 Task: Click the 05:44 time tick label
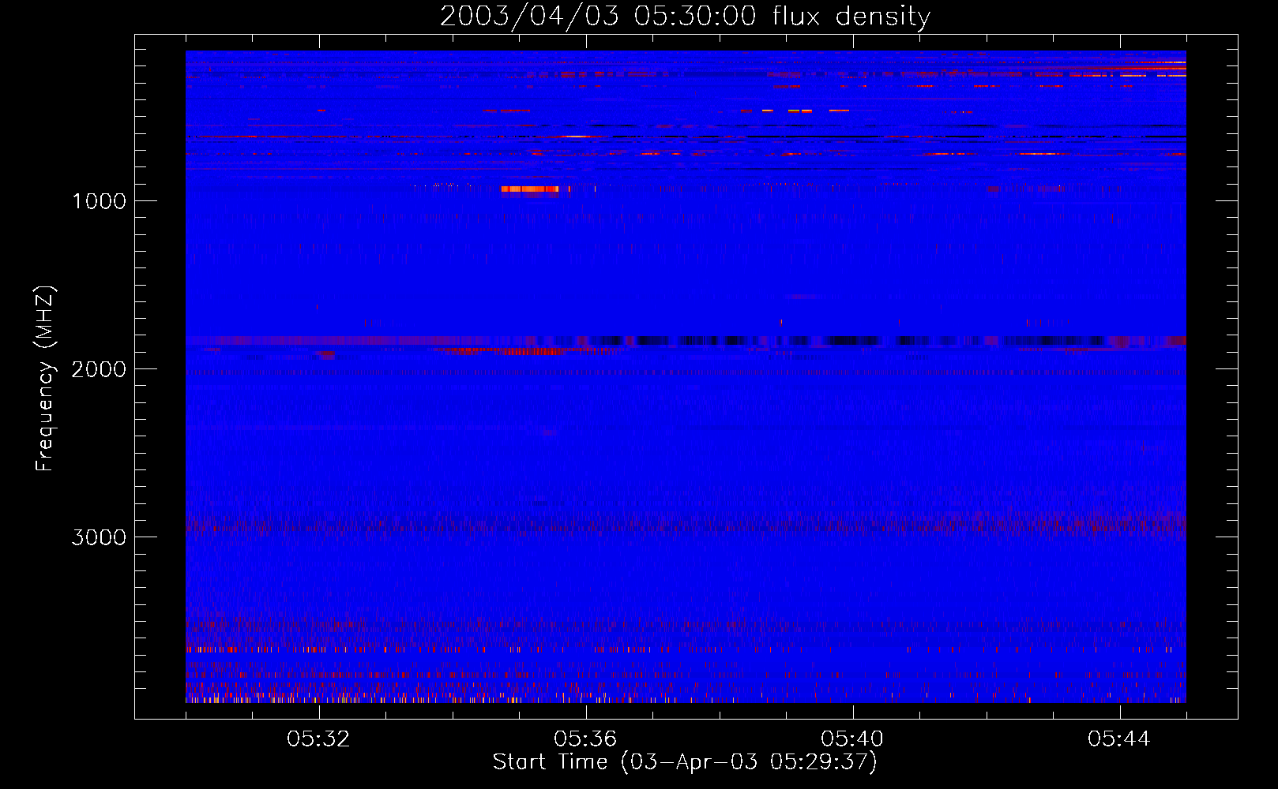(1119, 739)
